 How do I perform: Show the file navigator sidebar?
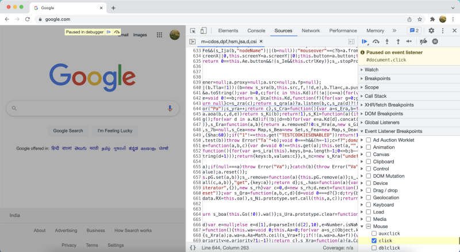tap(193, 41)
